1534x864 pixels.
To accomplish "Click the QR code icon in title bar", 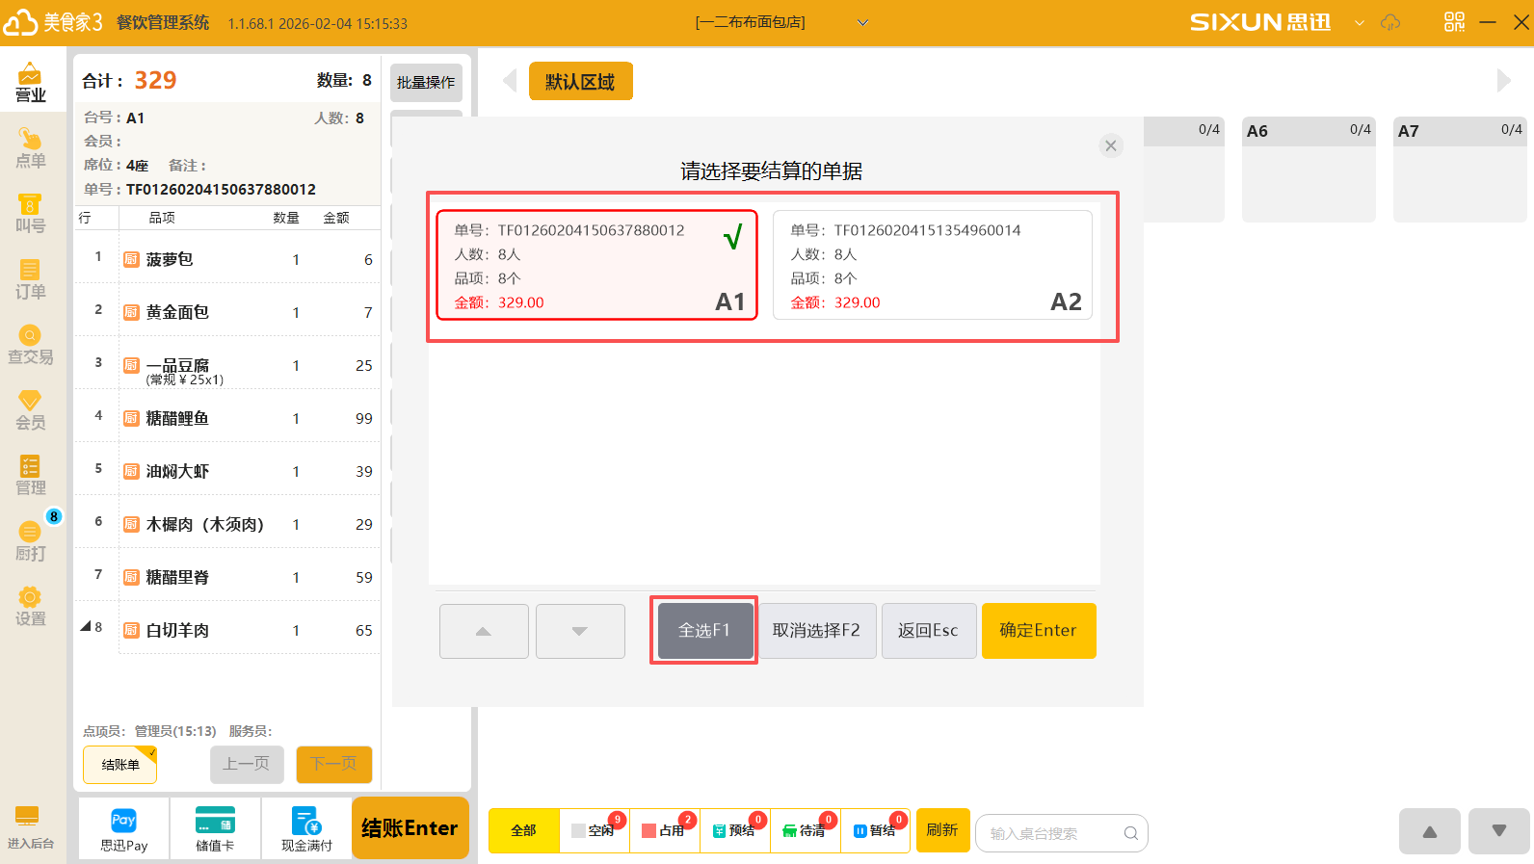I will point(1454,22).
